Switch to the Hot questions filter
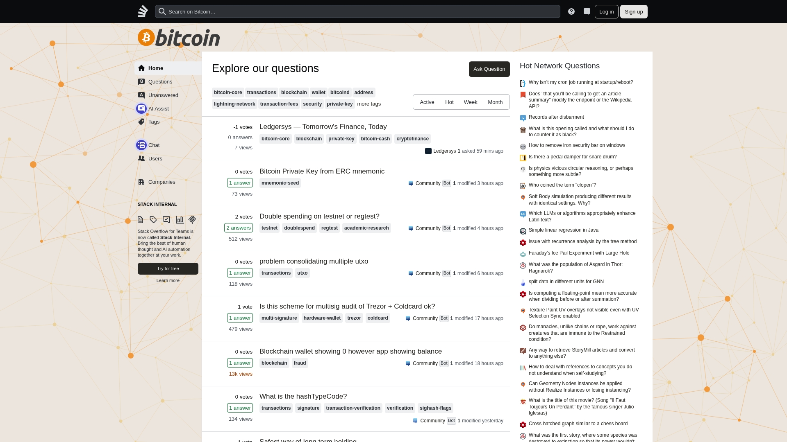787x442 pixels. pos(449,102)
